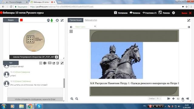The image size is (194, 109).
Task: Stop the red recording button in Video panel
Action: [x=21, y=20]
